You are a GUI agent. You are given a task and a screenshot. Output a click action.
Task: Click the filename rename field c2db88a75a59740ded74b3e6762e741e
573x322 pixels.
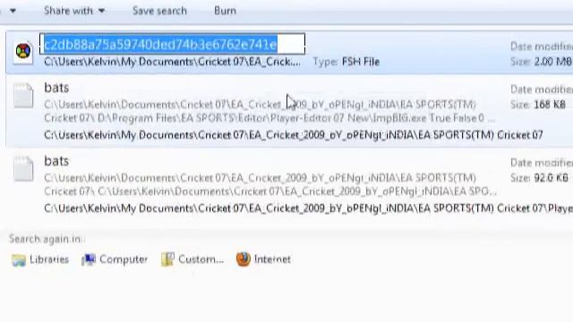(x=172, y=44)
